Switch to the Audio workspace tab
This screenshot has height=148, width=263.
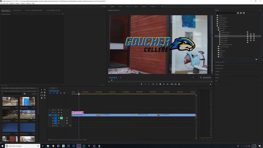136,7
